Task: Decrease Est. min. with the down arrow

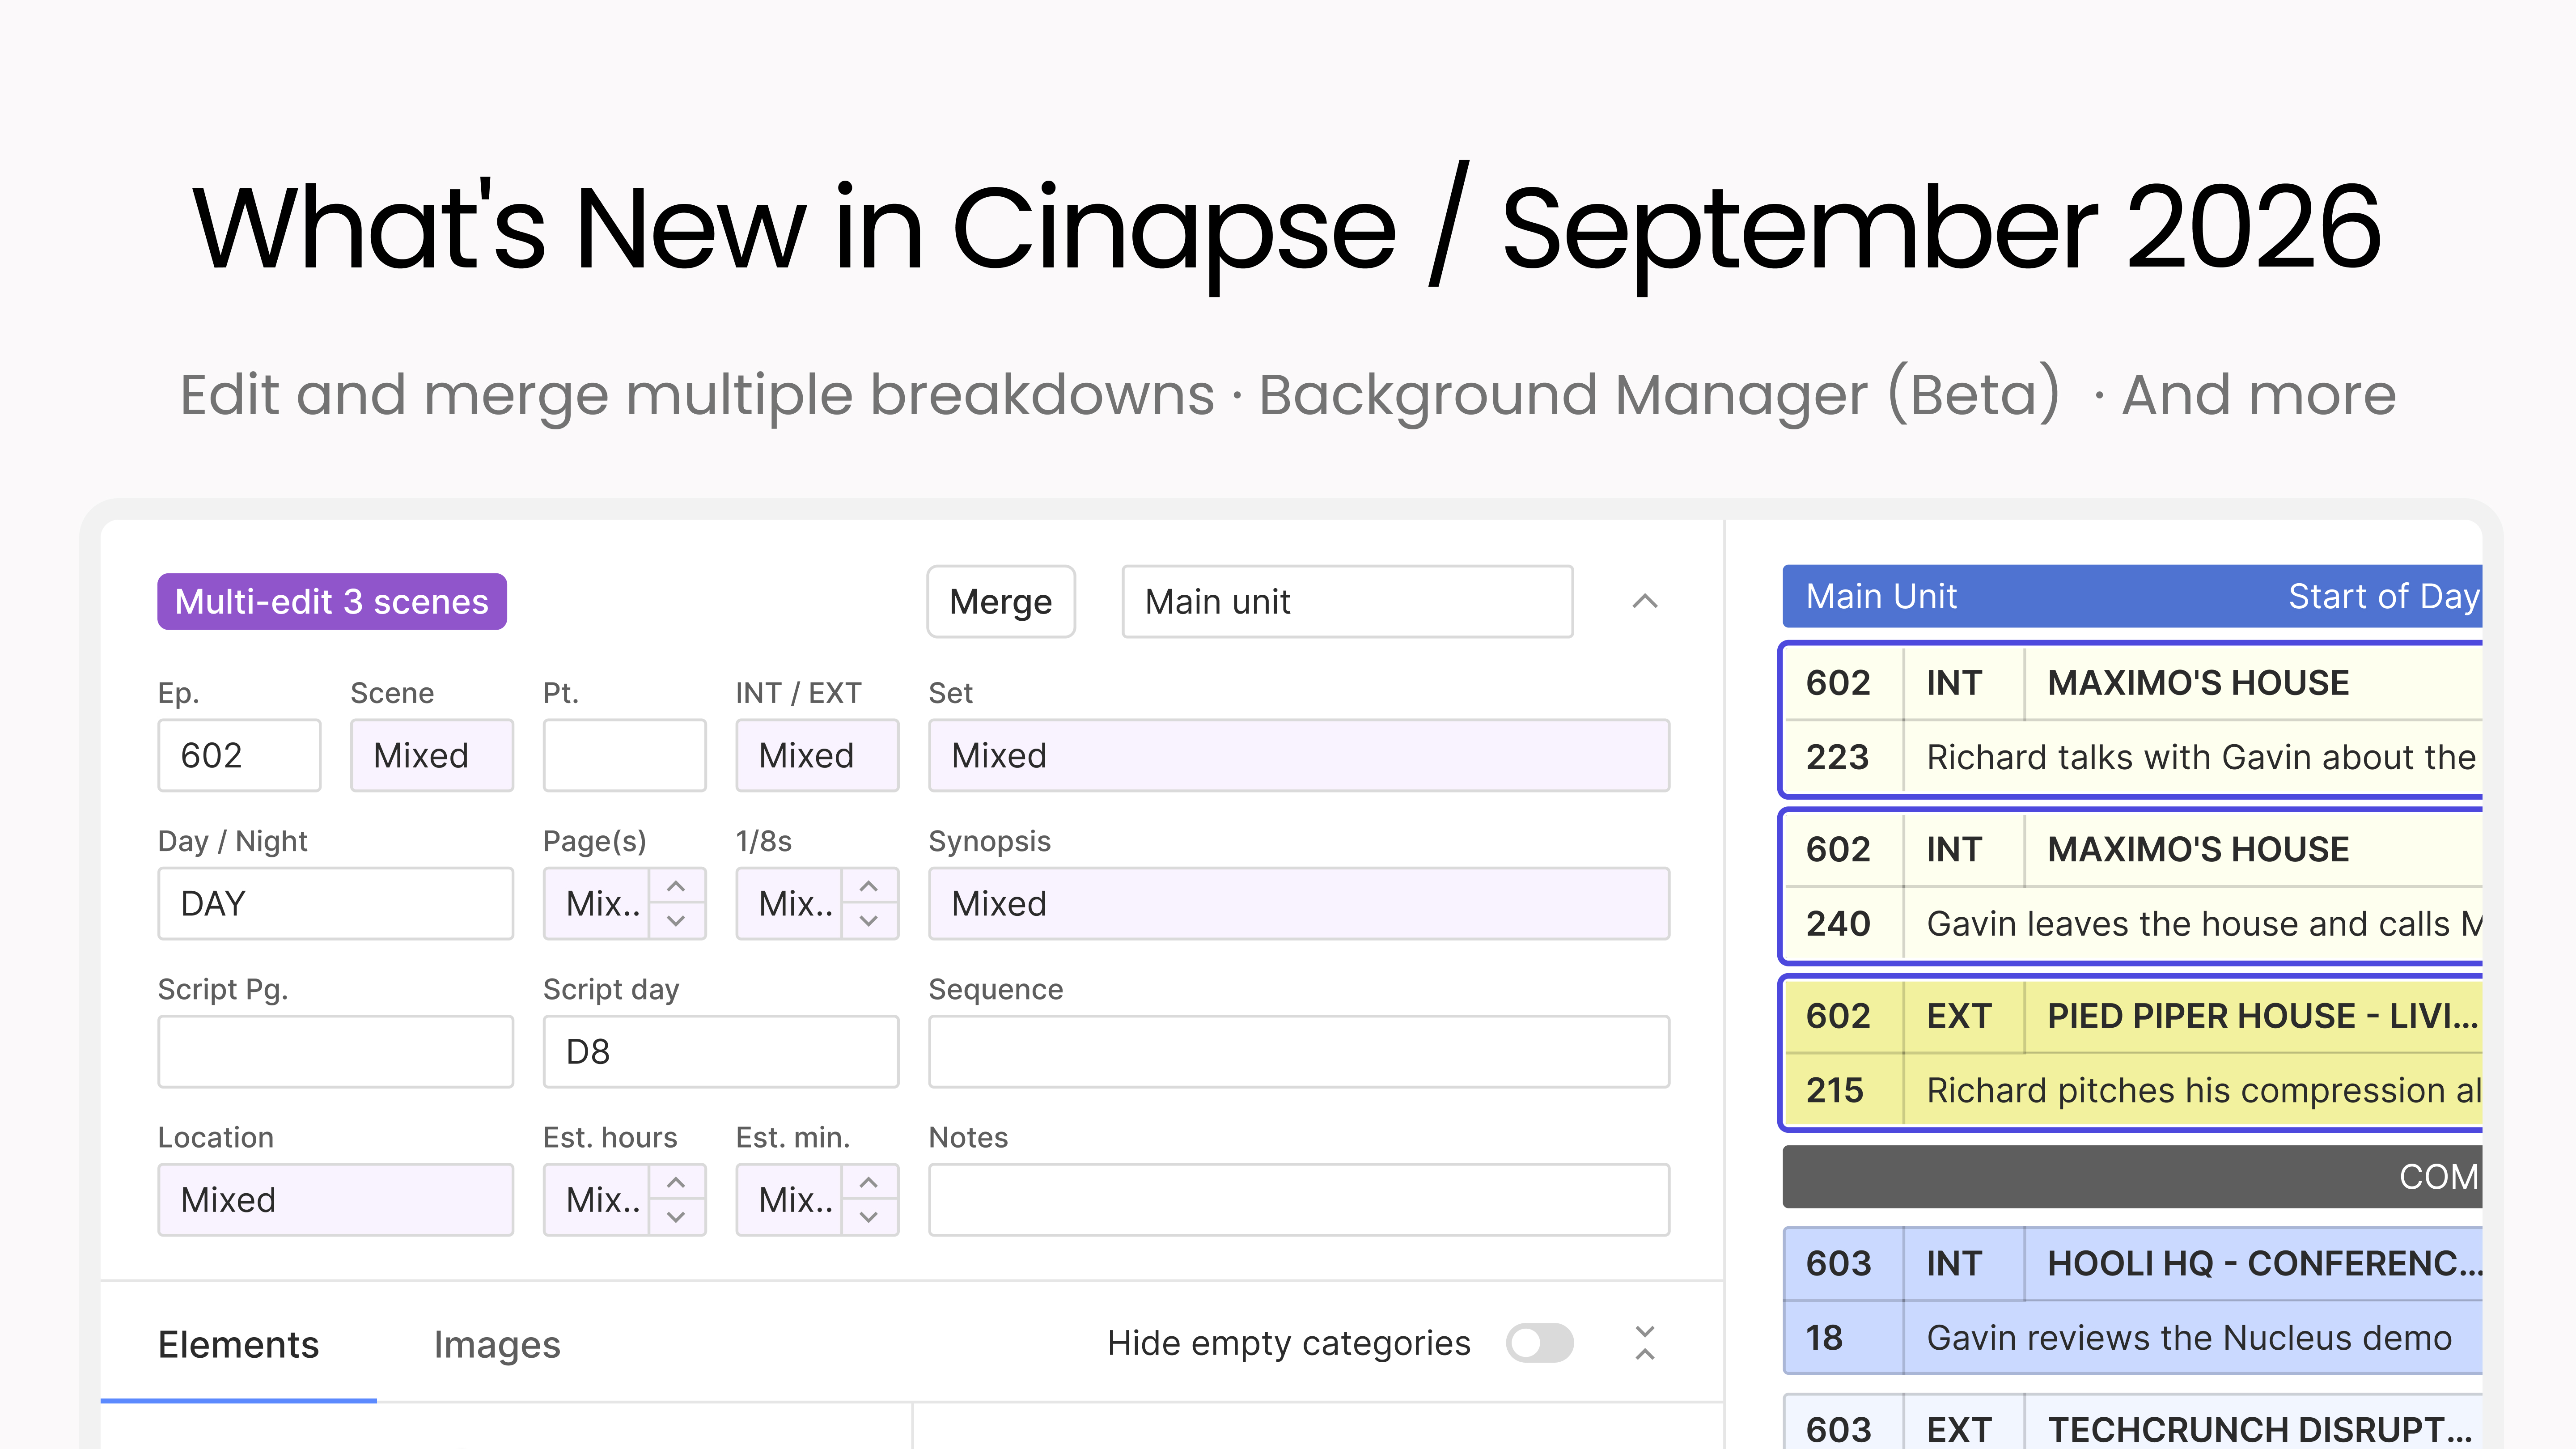Action: [x=869, y=1217]
